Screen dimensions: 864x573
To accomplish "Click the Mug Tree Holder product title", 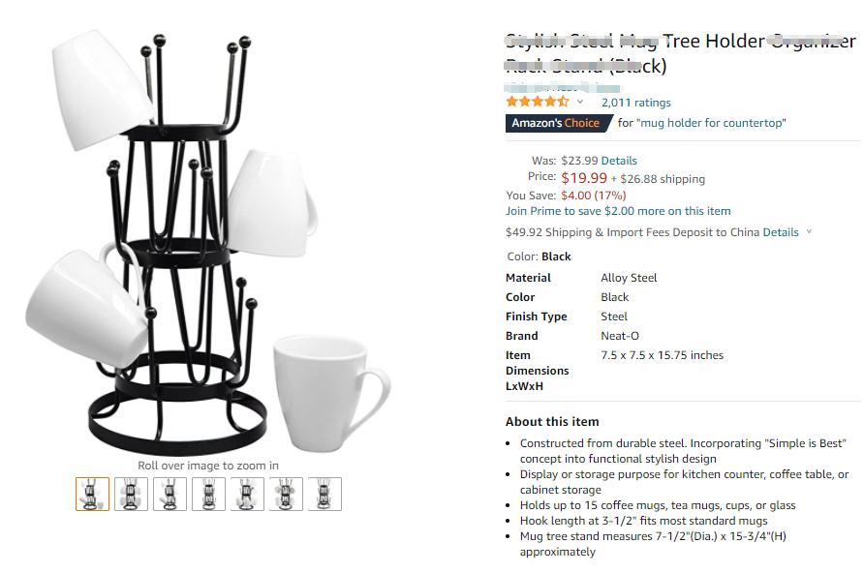I will [x=680, y=42].
